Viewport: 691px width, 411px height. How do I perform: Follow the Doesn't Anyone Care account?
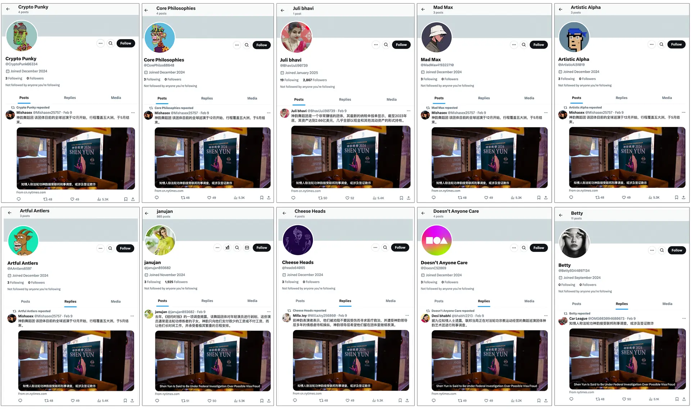click(539, 248)
